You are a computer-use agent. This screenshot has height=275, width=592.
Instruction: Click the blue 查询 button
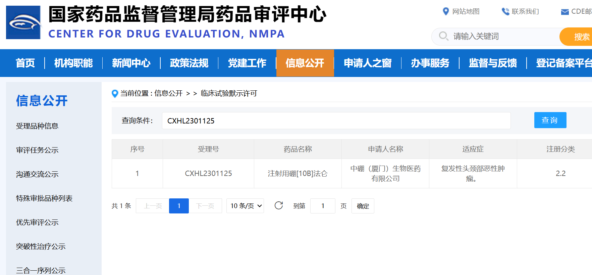(550, 120)
